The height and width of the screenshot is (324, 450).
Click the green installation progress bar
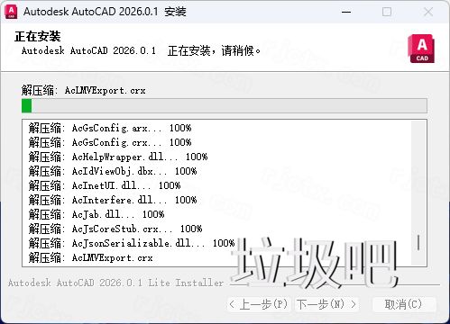(x=225, y=106)
